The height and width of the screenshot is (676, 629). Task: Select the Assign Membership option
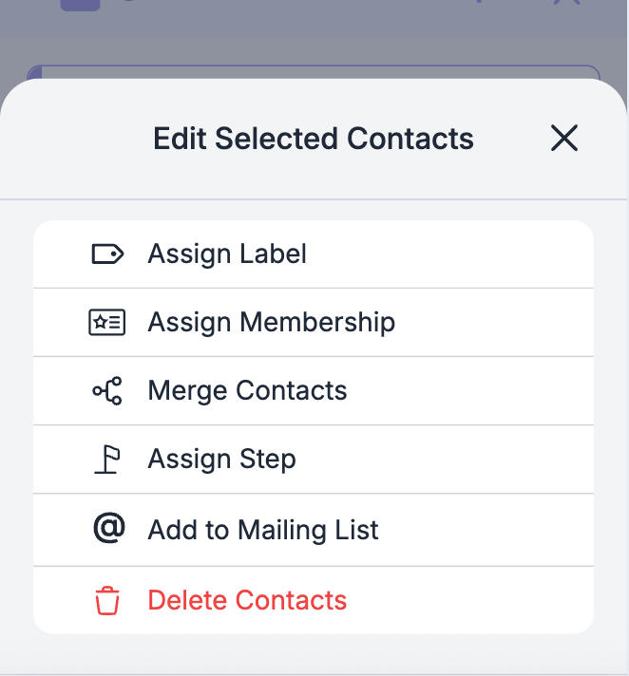tap(271, 323)
